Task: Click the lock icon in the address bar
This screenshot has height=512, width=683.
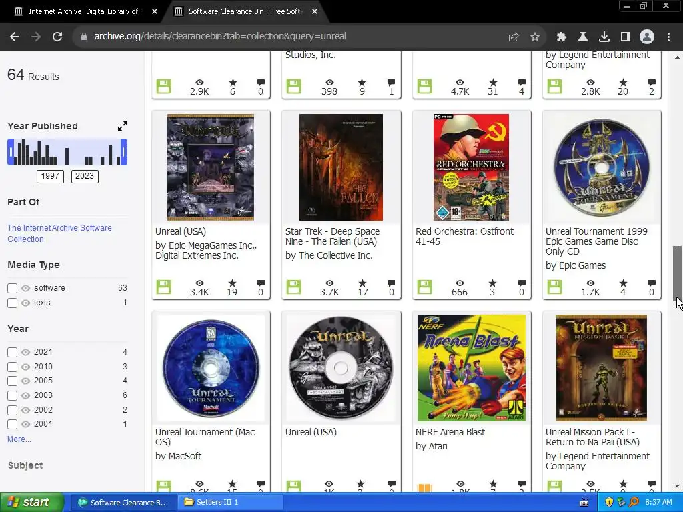Action: click(x=83, y=37)
